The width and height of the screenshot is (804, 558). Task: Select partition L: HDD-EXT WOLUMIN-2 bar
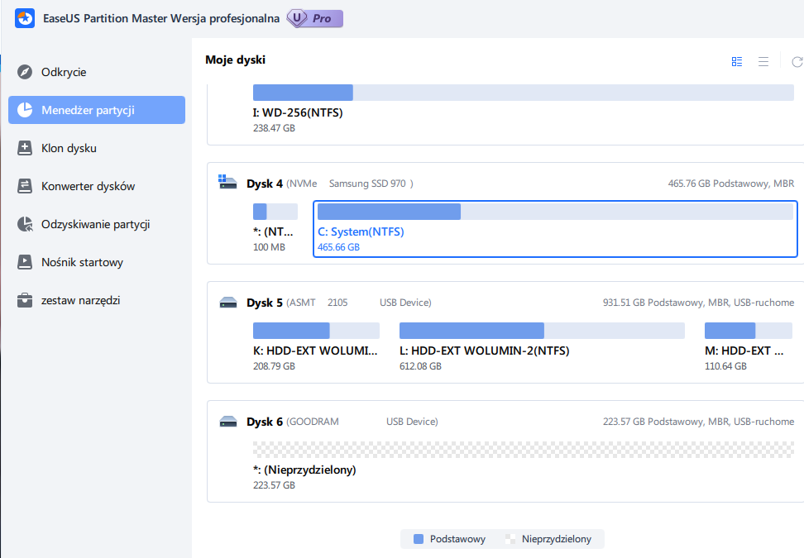[542, 331]
